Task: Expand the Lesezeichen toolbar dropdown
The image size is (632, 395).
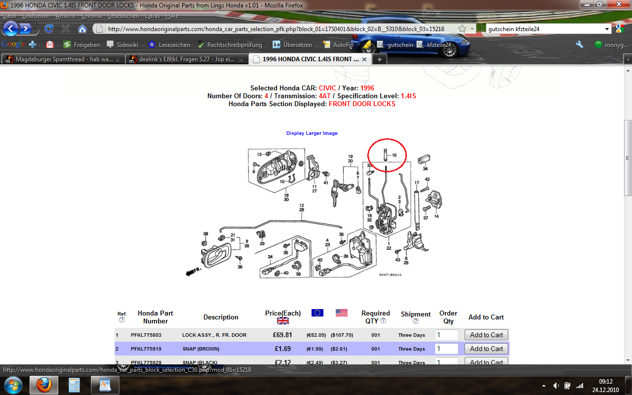Action: tap(192, 45)
